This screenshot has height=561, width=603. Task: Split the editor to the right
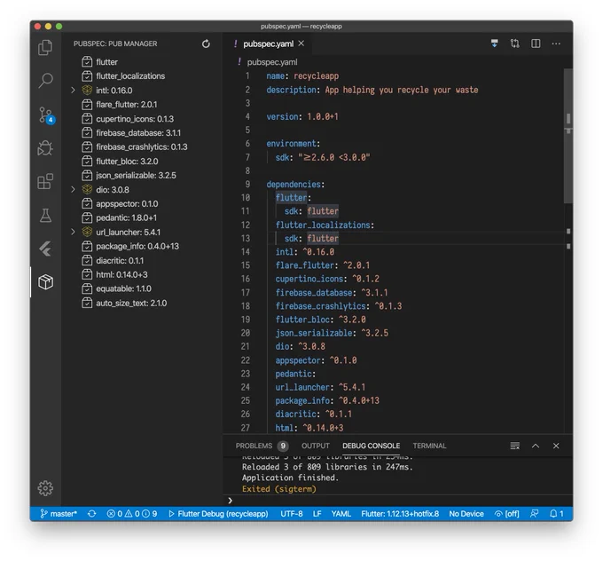536,43
